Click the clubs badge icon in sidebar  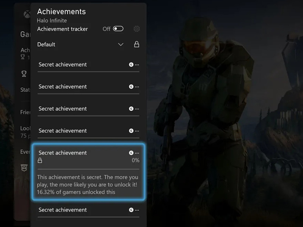click(x=24, y=168)
